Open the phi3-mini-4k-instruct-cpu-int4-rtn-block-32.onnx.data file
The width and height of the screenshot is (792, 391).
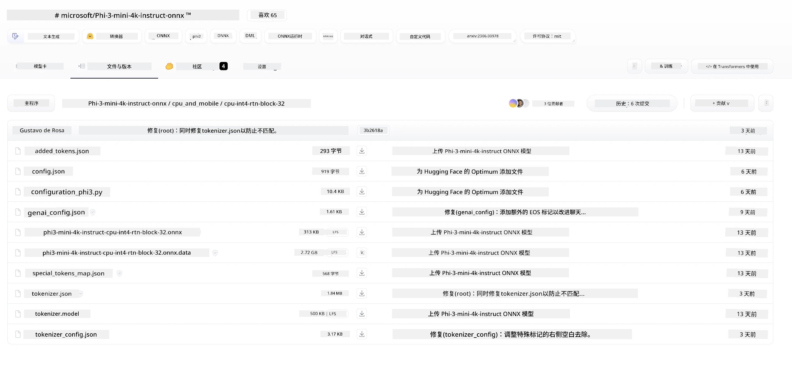(117, 253)
